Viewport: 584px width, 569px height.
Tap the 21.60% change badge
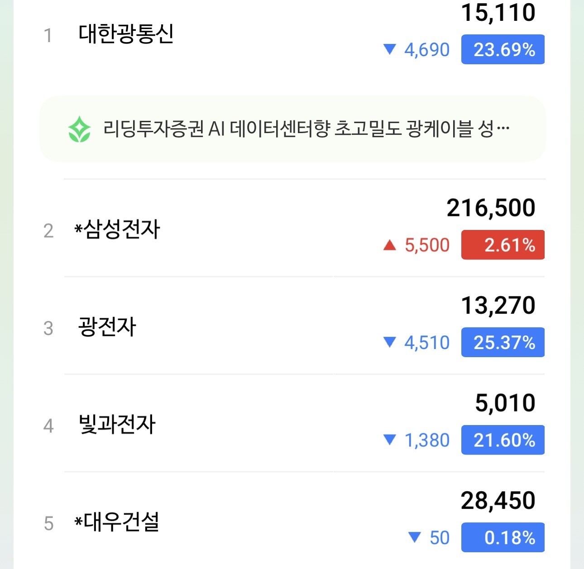click(503, 440)
